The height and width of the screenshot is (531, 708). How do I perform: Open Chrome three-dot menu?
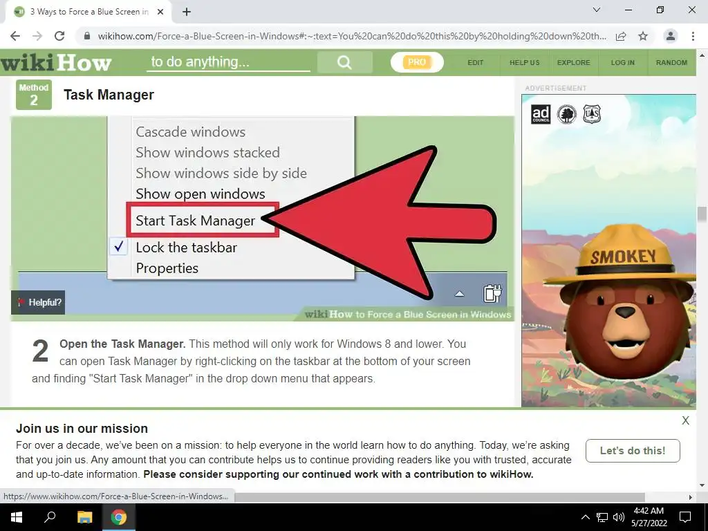click(x=693, y=36)
